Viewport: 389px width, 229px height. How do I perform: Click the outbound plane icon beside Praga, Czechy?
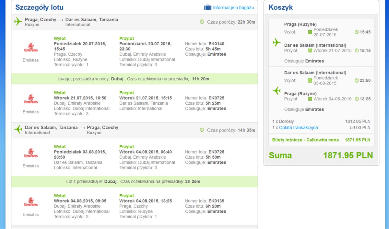[18, 22]
